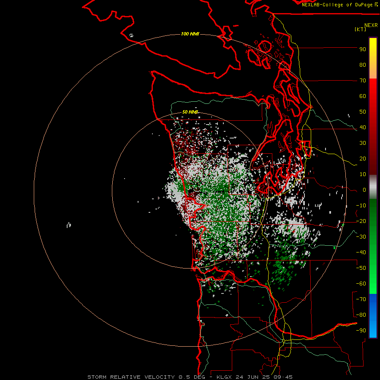Pick the yellow-orange top segment of color bar
Screen dimensions: 380x380
pyautogui.click(x=373, y=58)
